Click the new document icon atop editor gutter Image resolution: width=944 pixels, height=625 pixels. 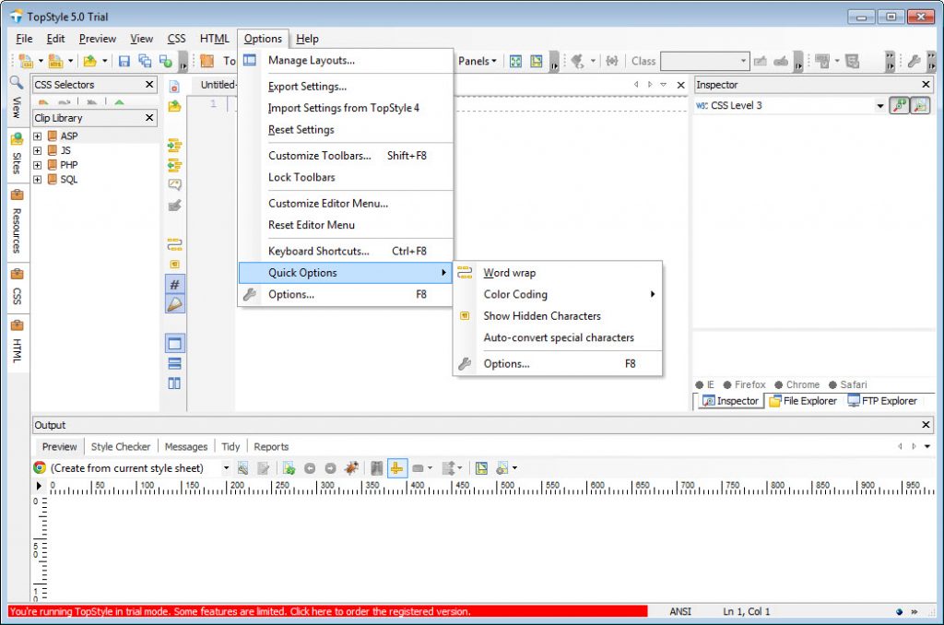[174, 86]
